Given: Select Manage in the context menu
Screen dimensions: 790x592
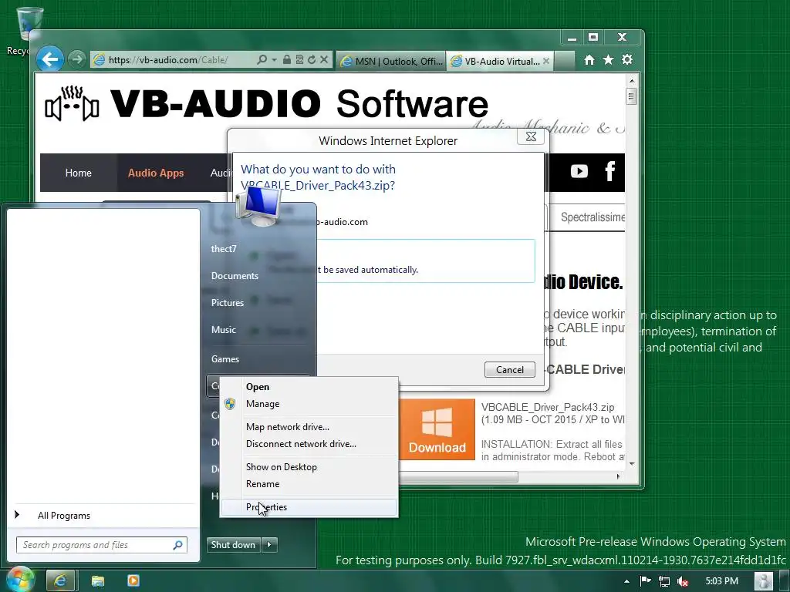Looking at the screenshot, I should (x=309, y=404).
